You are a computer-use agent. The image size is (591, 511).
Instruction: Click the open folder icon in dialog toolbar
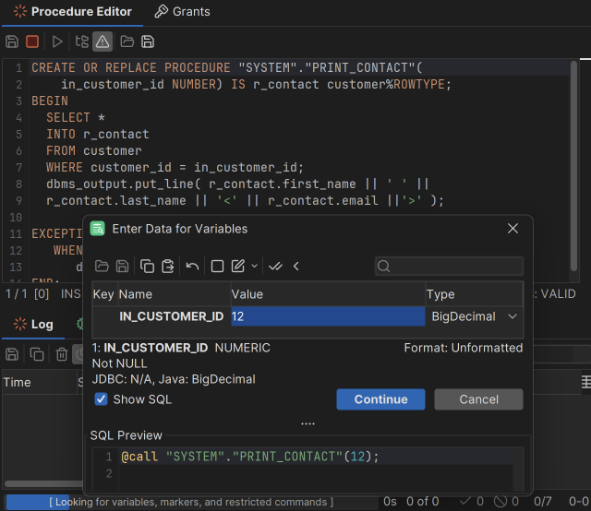pyautogui.click(x=102, y=267)
